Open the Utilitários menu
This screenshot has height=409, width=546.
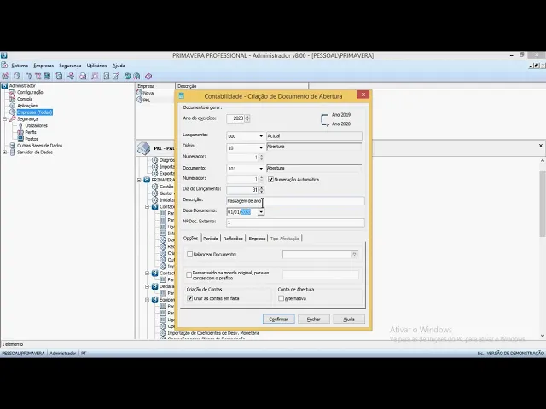click(96, 66)
